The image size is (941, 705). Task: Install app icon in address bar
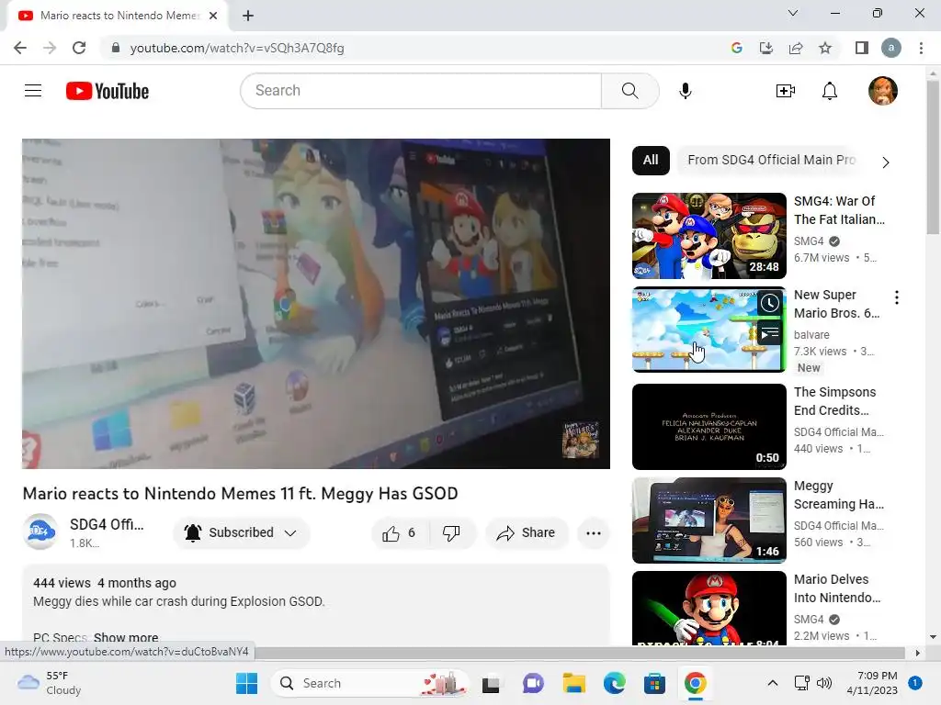(766, 48)
